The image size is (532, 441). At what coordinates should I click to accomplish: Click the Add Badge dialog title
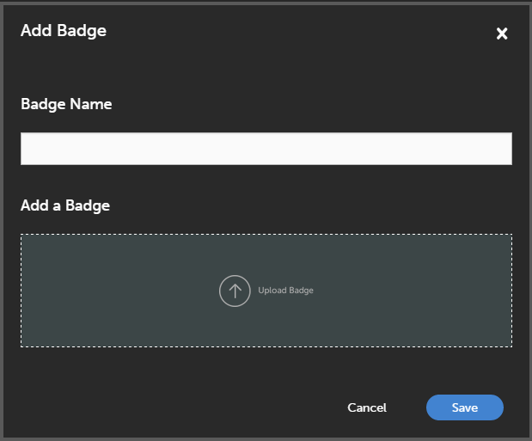click(x=64, y=31)
